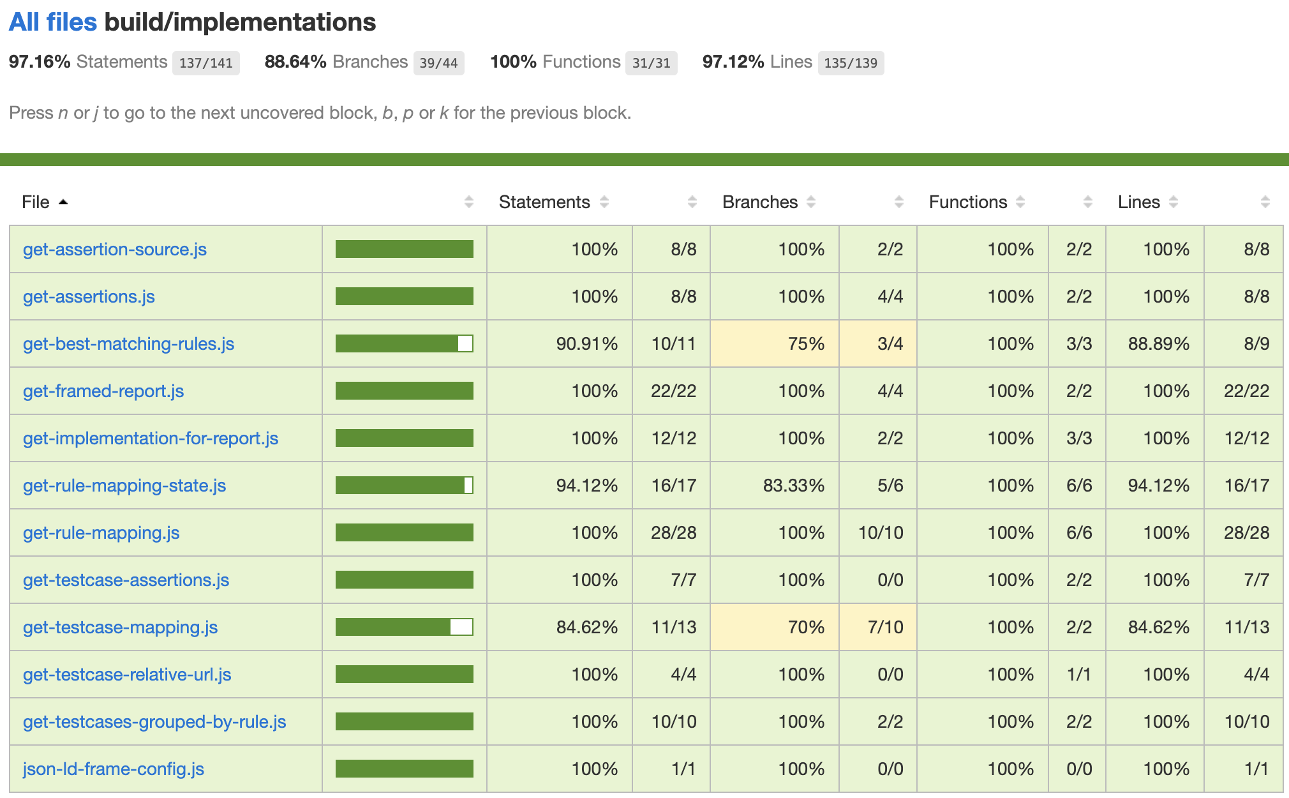The image size is (1289, 798).
Task: Open the All files breadcrumb link
Action: [53, 22]
